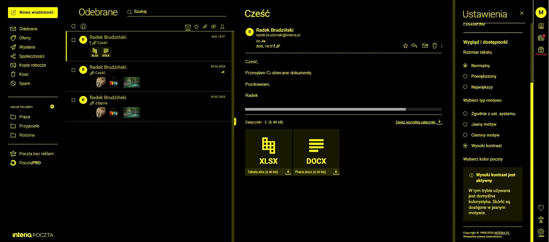The image size is (549, 242).
Task: Open the M account avatar
Action: [541, 12]
